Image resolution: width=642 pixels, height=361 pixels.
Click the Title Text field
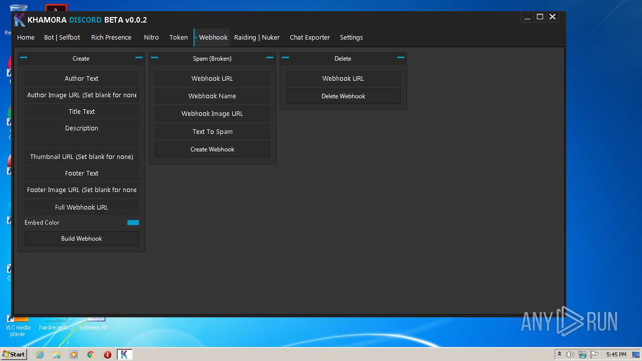(x=82, y=112)
